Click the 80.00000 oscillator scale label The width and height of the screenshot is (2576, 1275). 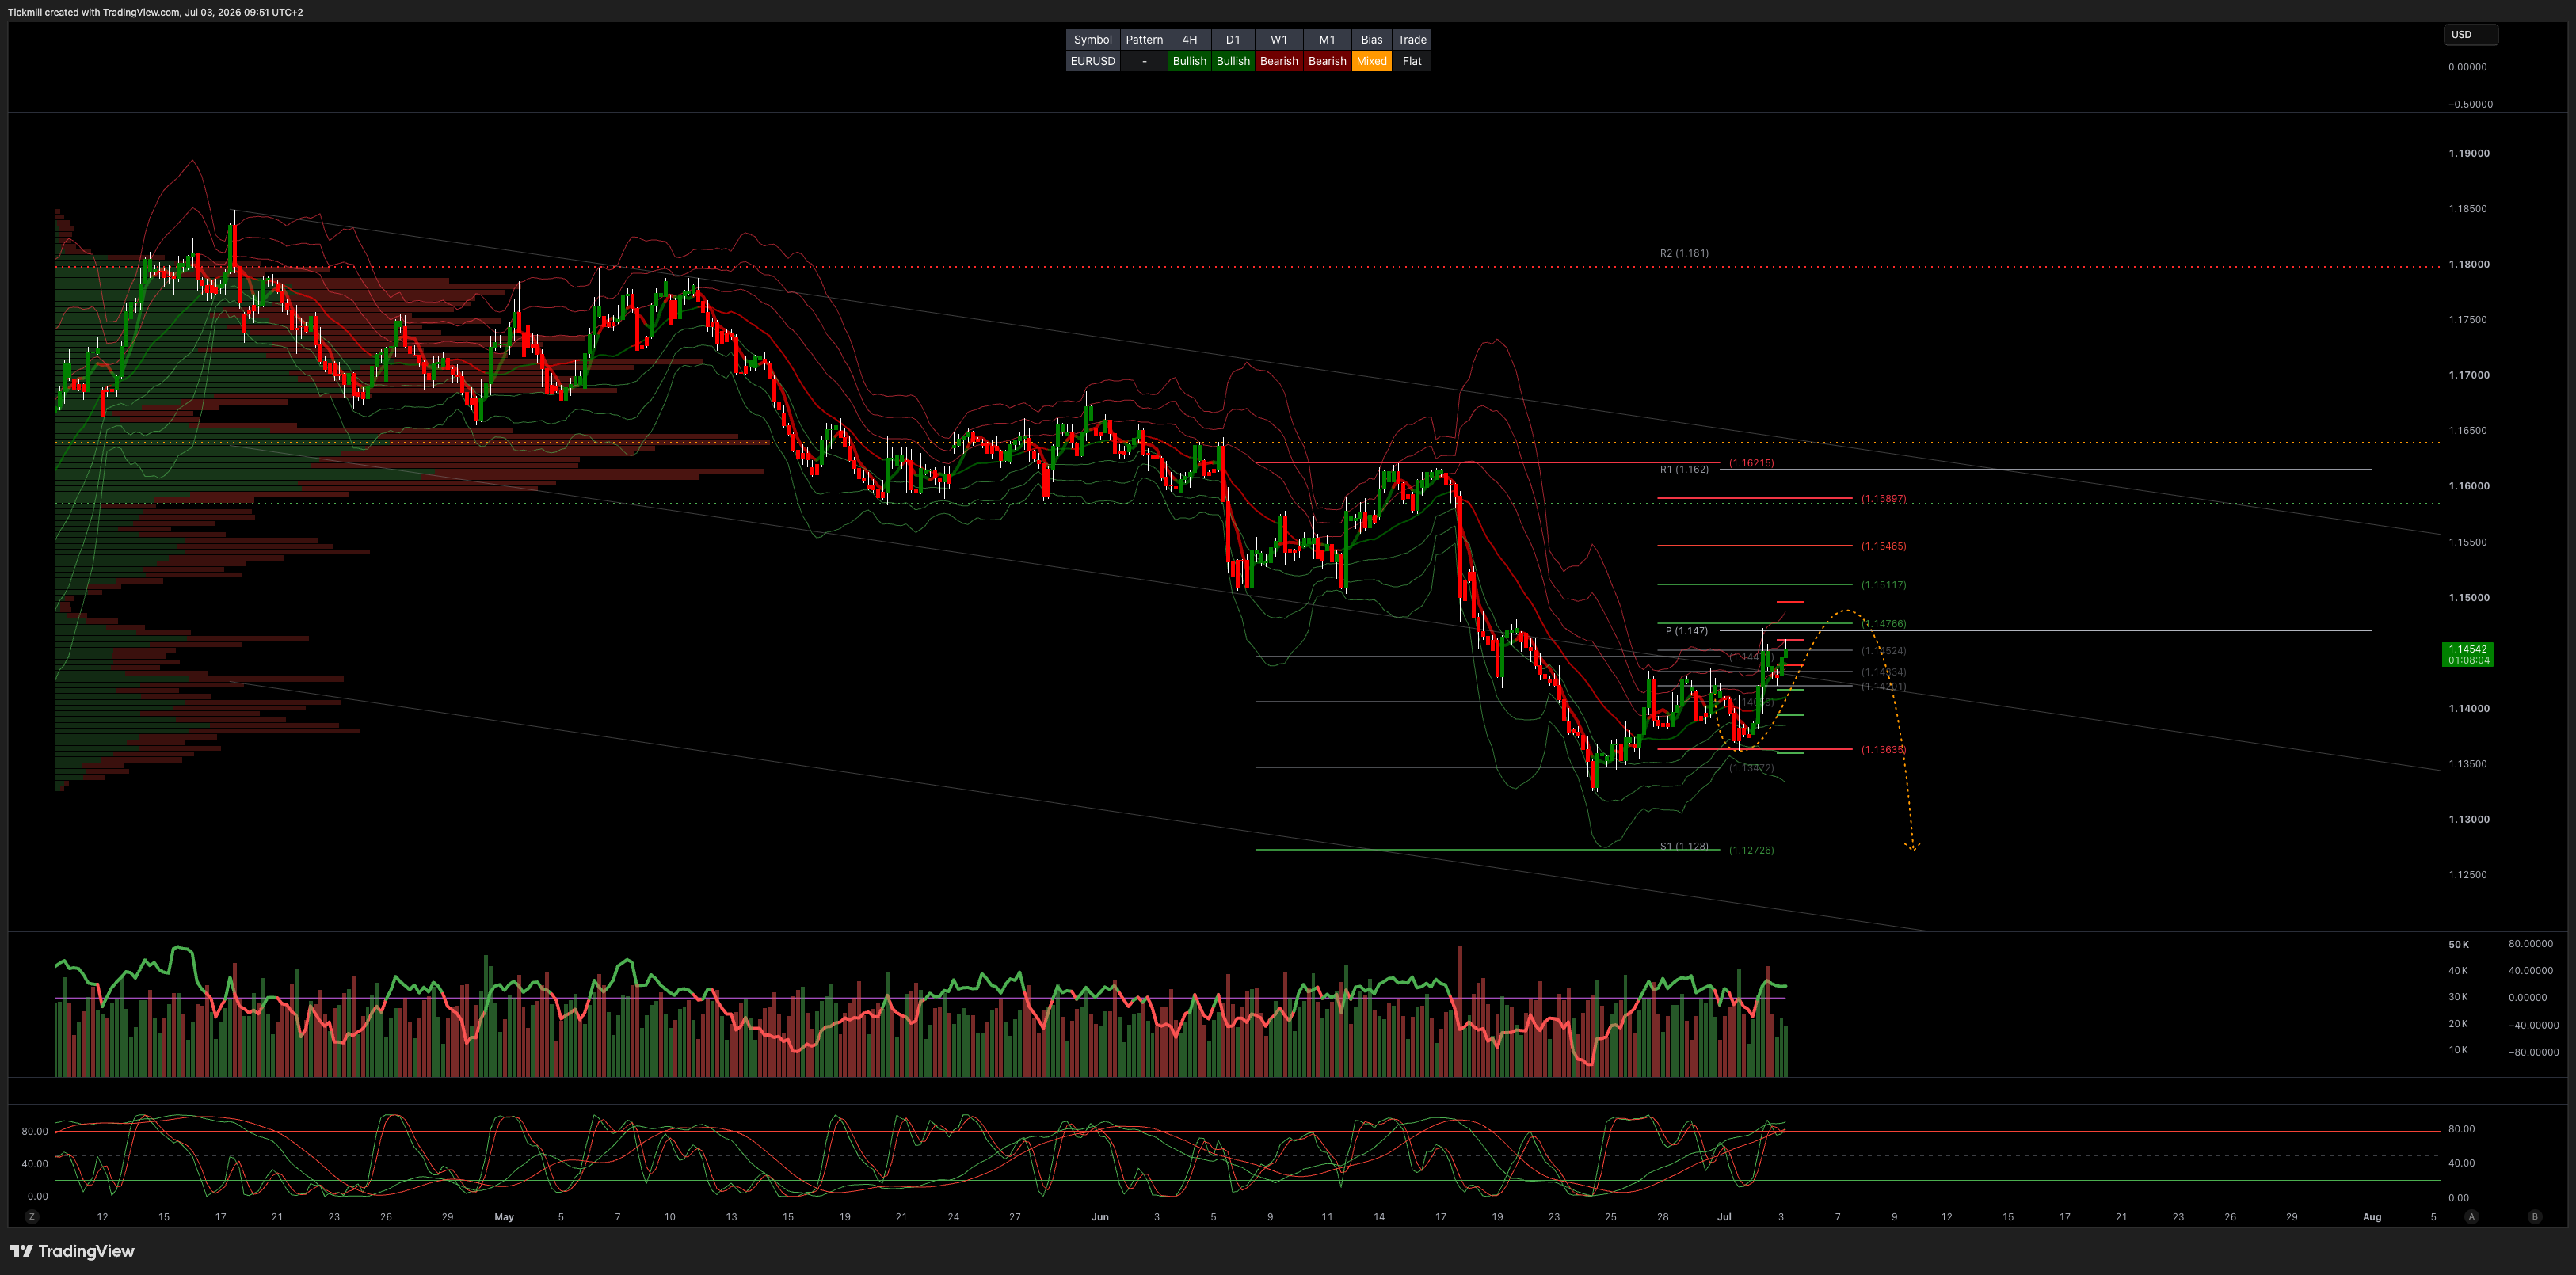click(x=2530, y=944)
